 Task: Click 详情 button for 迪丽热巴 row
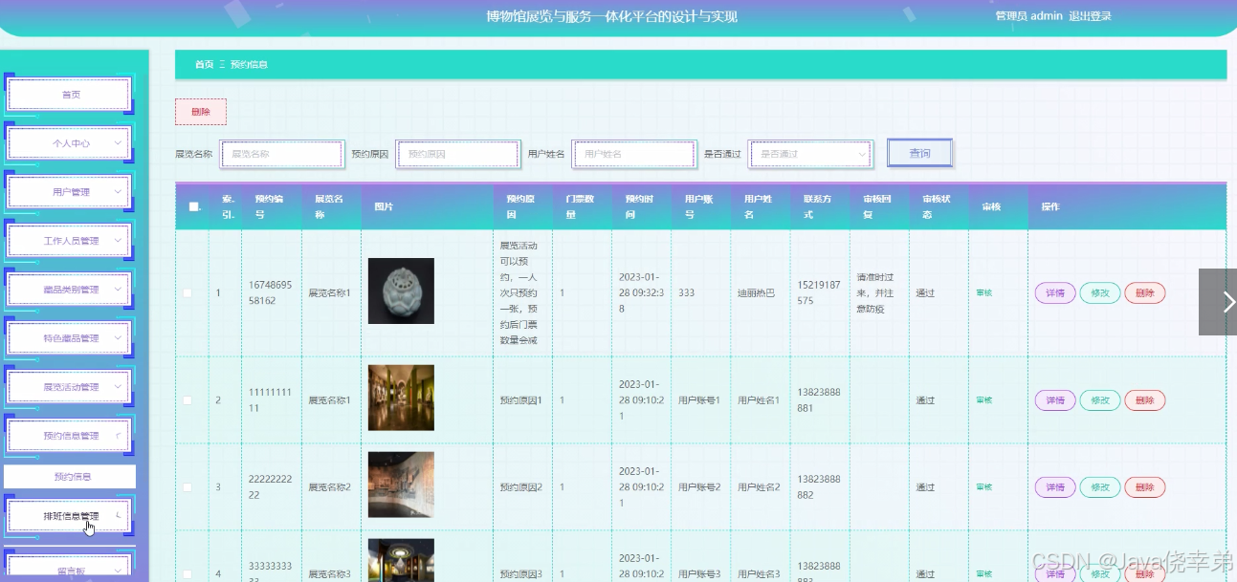click(1055, 293)
